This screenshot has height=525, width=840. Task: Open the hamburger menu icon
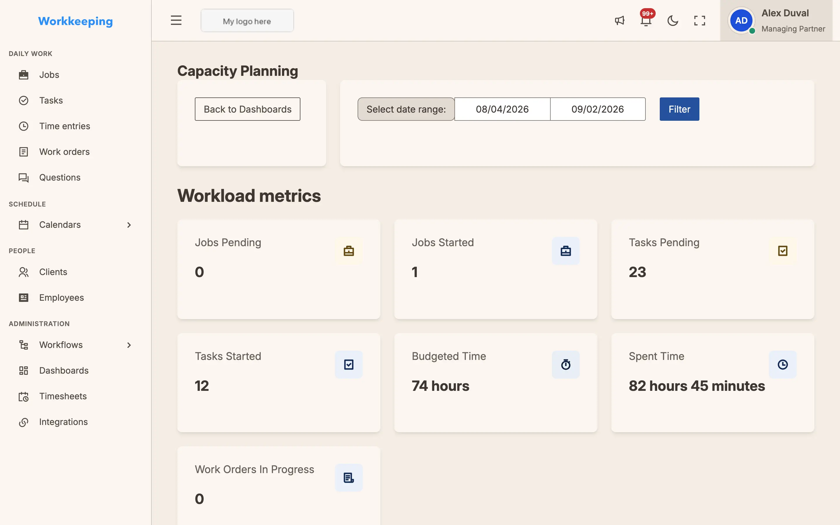tap(176, 20)
